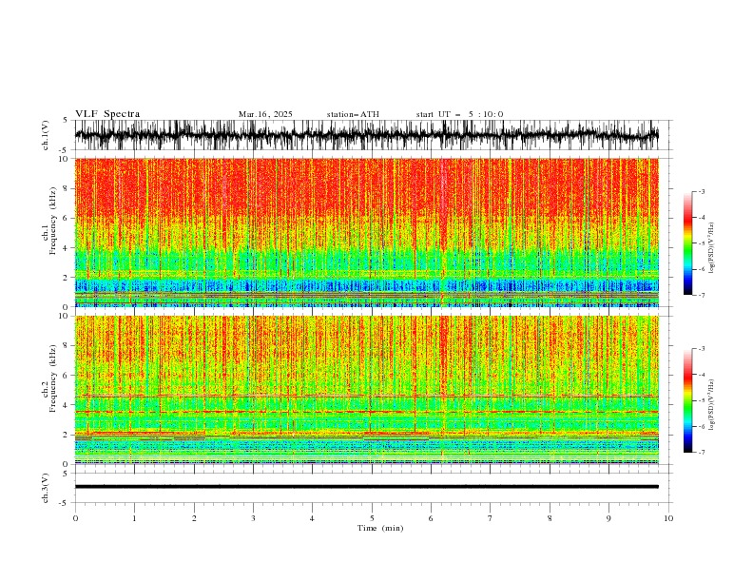Click the log(PSD) label beside ch.1 colorbar

(x=712, y=248)
